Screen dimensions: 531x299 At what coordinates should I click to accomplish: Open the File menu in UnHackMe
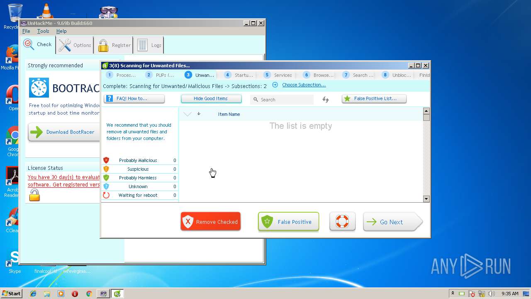coord(26,31)
